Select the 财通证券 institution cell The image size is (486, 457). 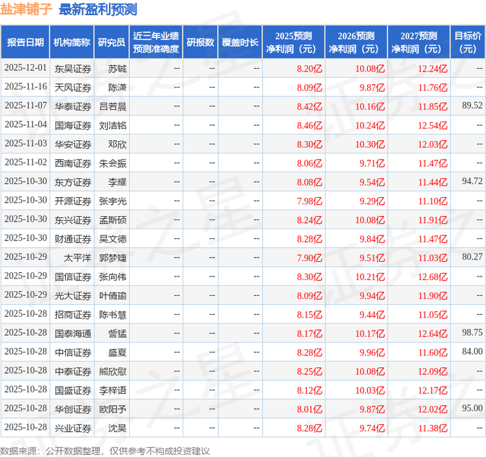[x=73, y=239]
